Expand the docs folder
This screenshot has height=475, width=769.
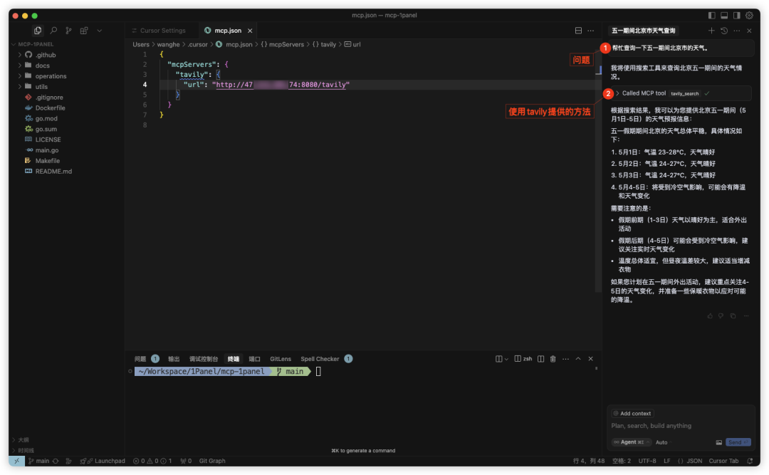[42, 66]
